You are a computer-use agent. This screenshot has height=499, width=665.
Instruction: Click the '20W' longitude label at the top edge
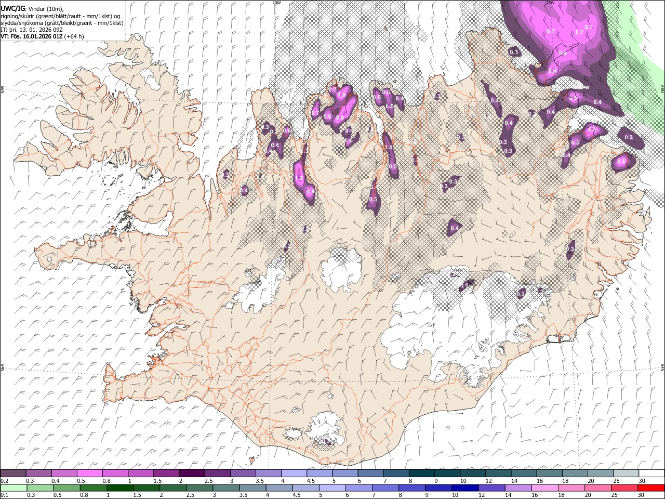[276, 3]
